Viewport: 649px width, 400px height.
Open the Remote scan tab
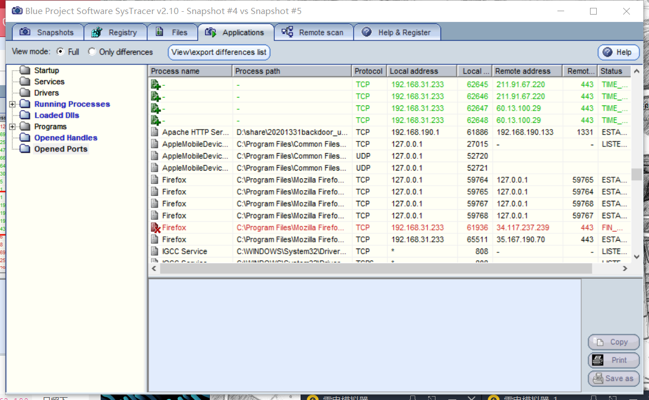[314, 32]
